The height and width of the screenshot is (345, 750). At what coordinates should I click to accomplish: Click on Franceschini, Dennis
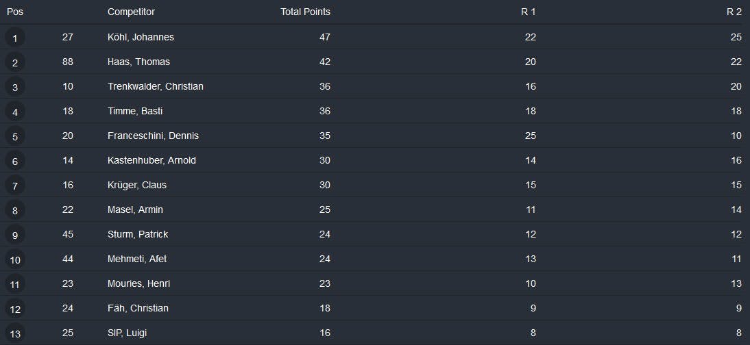coord(153,136)
